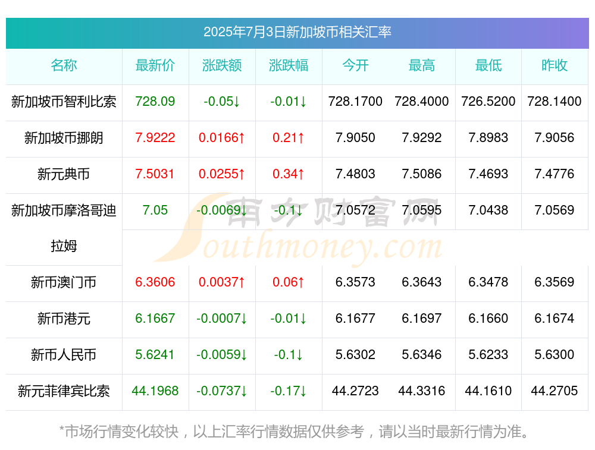Select the 新币澳门币 row name
Screen dimensions: 595x450
click(64, 282)
